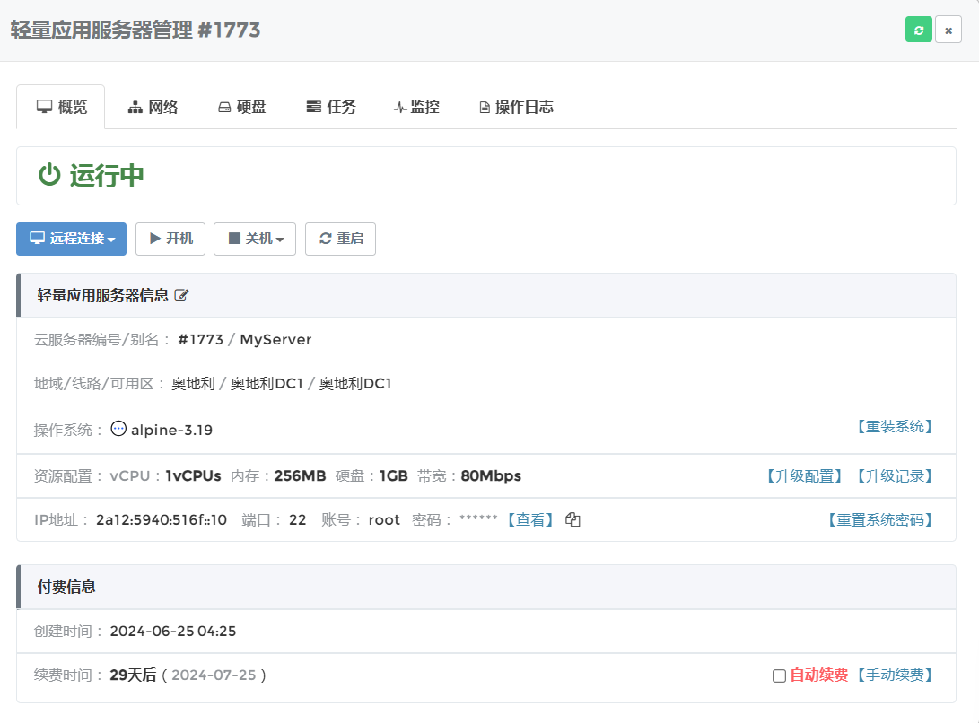Click the edit pencil icon beside server info
The width and height of the screenshot is (979, 723).
(x=182, y=295)
